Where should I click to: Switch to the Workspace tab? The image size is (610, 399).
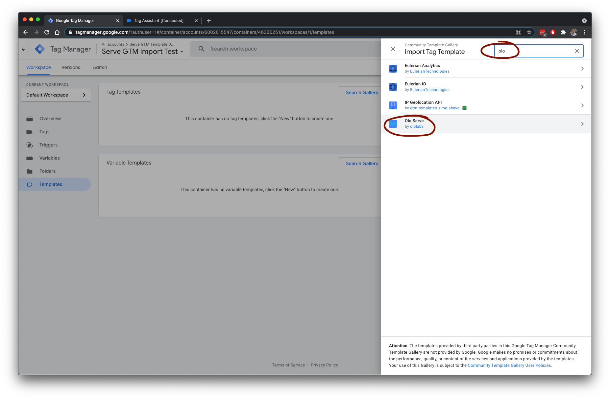click(x=38, y=67)
